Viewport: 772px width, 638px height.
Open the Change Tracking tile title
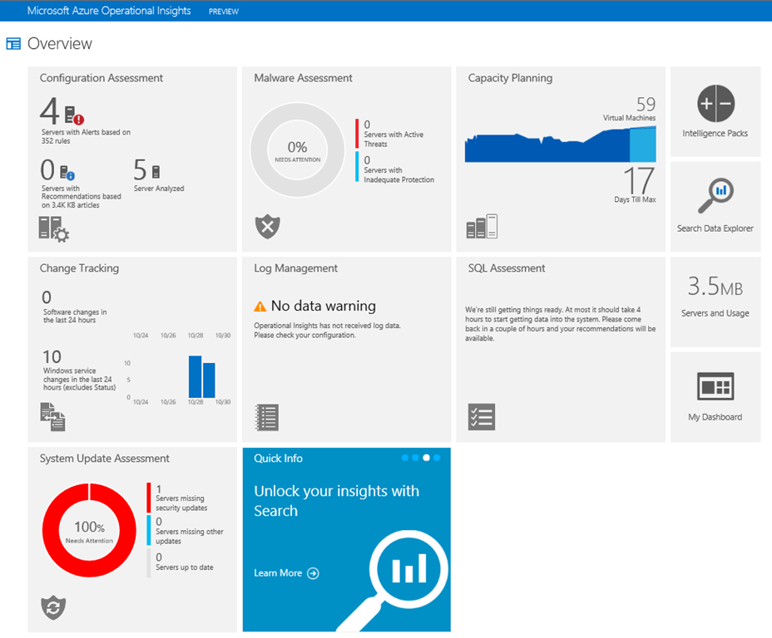tap(79, 268)
